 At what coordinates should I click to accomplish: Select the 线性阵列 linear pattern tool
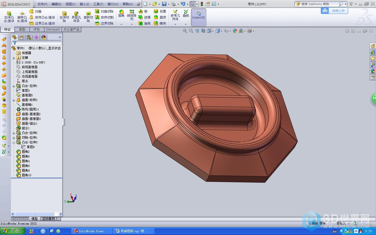[132, 15]
